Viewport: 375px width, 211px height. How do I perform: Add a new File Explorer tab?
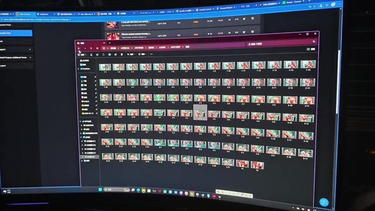point(110,43)
